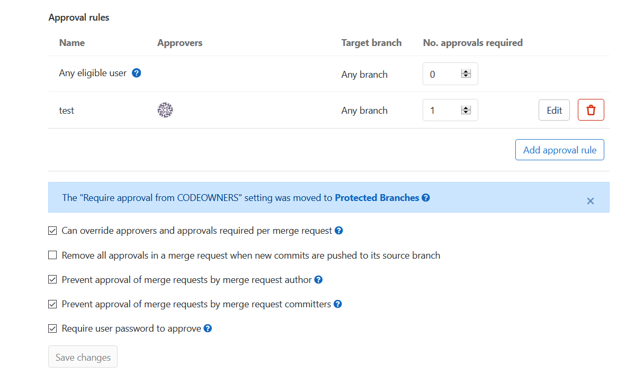This screenshot has height=375, width=635.
Task: Dismiss the CODEOWNERS info banner
Action: 590,201
